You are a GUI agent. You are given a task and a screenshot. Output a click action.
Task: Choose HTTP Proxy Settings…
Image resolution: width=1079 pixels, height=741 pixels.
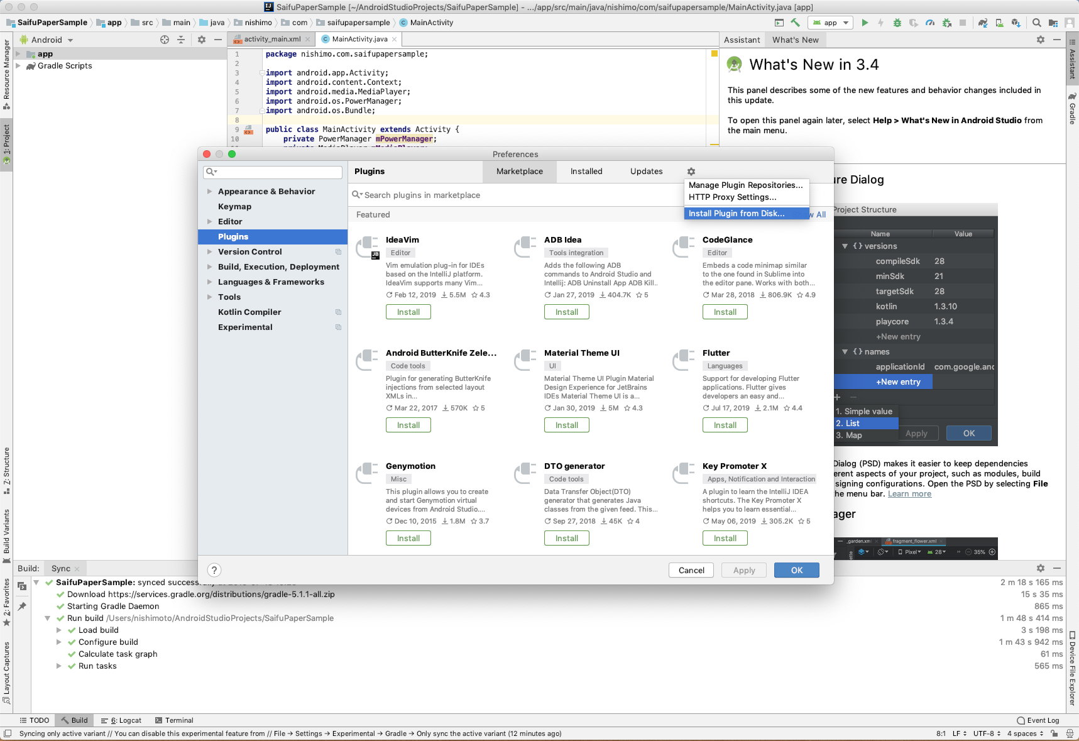747,197
